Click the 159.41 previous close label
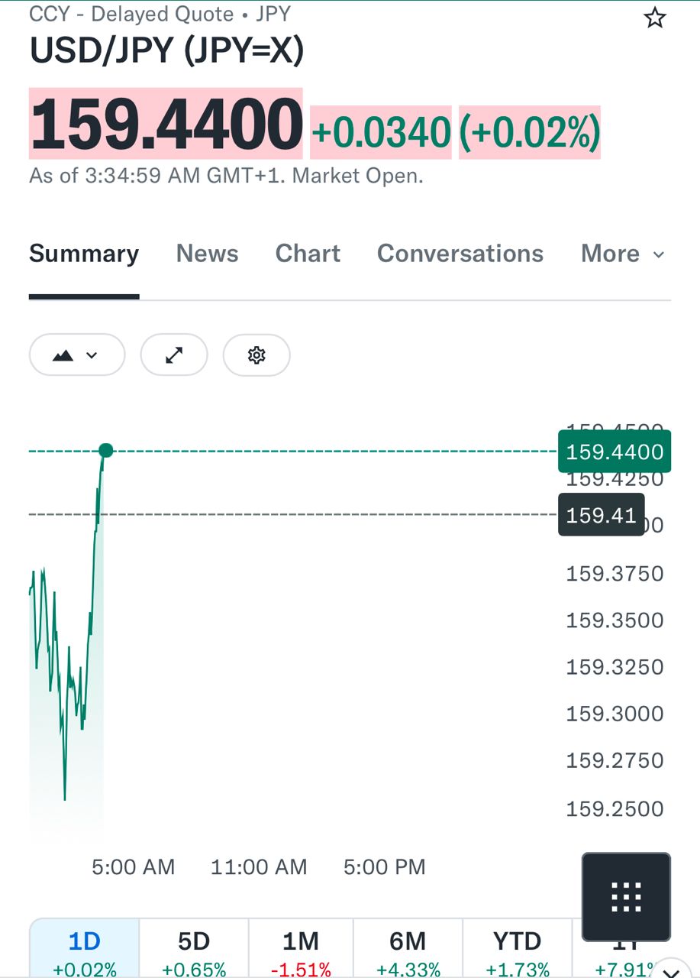The height and width of the screenshot is (978, 700). pos(602,515)
